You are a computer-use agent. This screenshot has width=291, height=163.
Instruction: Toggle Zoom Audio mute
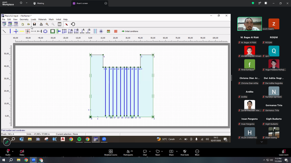click(8, 153)
